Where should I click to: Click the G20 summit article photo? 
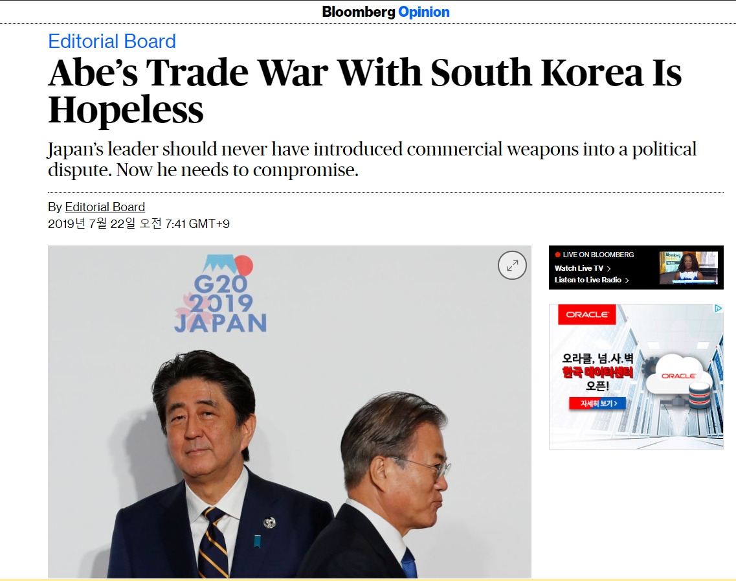(289, 412)
